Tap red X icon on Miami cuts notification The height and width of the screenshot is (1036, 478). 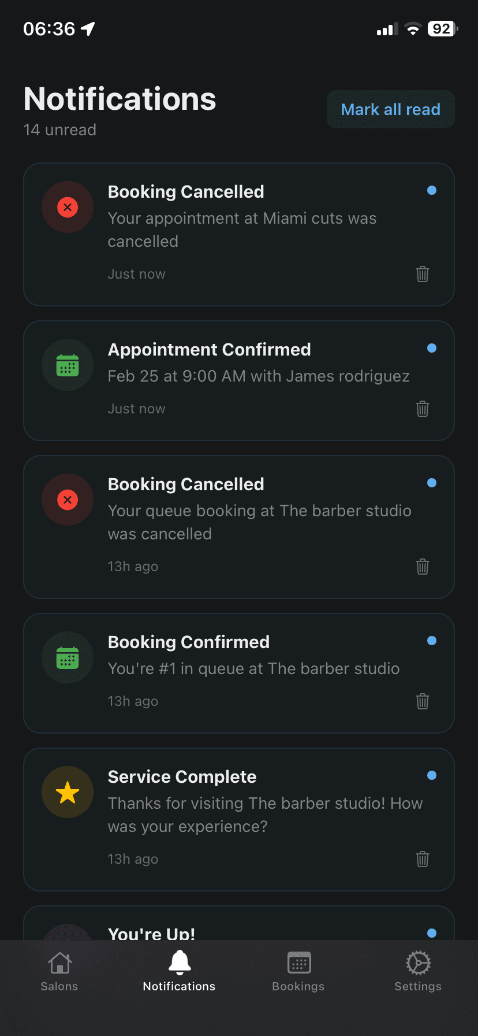point(68,207)
